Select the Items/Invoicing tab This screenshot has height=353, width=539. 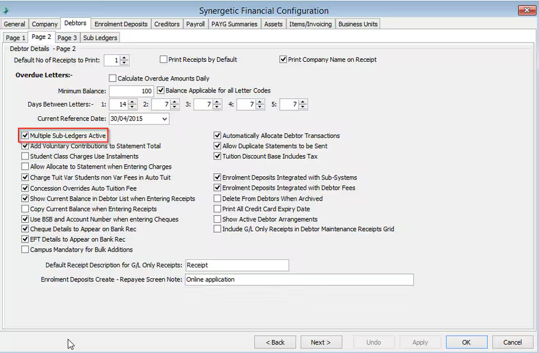[310, 24]
